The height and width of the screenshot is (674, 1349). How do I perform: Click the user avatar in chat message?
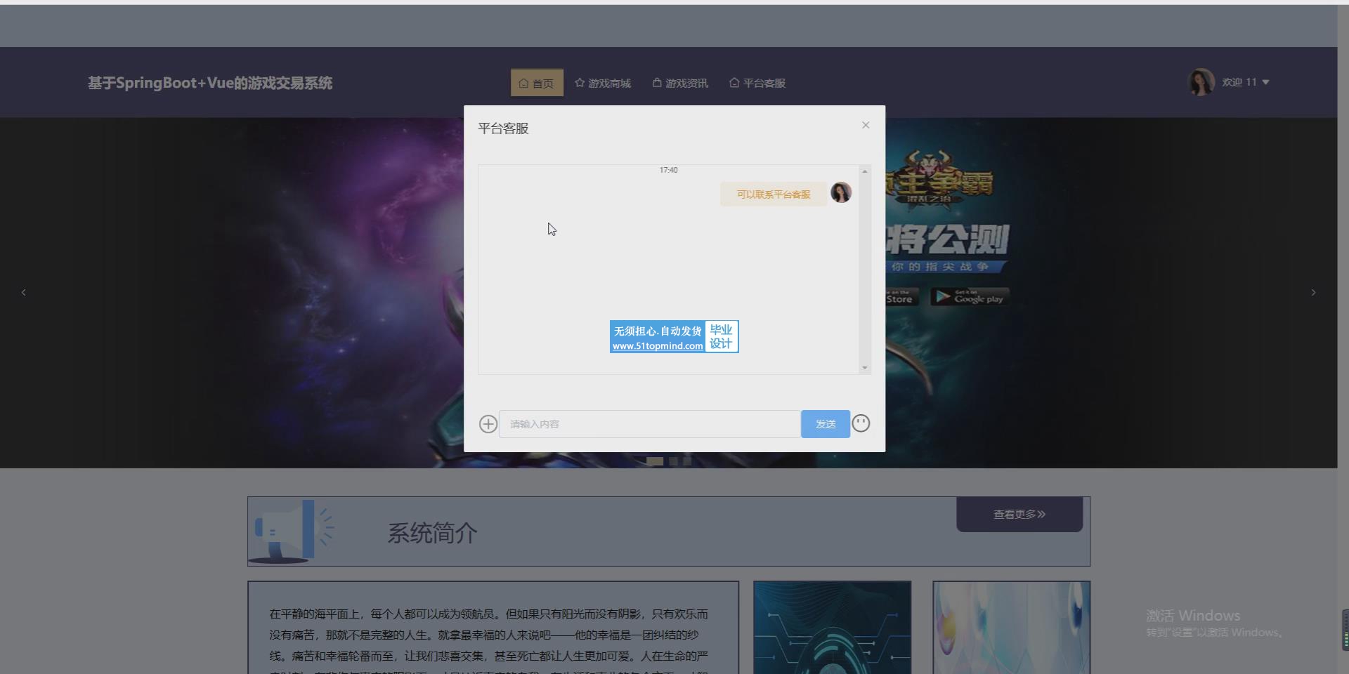pyautogui.click(x=841, y=192)
